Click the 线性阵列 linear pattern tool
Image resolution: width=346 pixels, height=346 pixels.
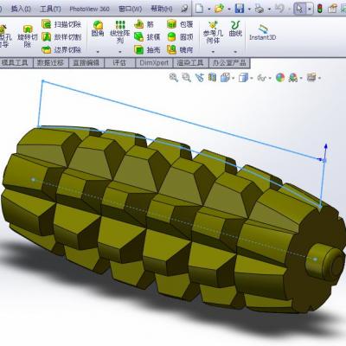pos(120,32)
